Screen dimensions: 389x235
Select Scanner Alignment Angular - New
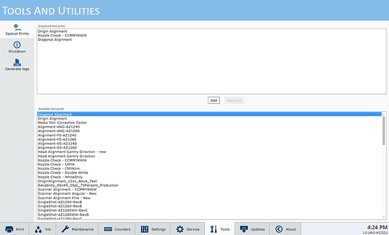pos(67,194)
